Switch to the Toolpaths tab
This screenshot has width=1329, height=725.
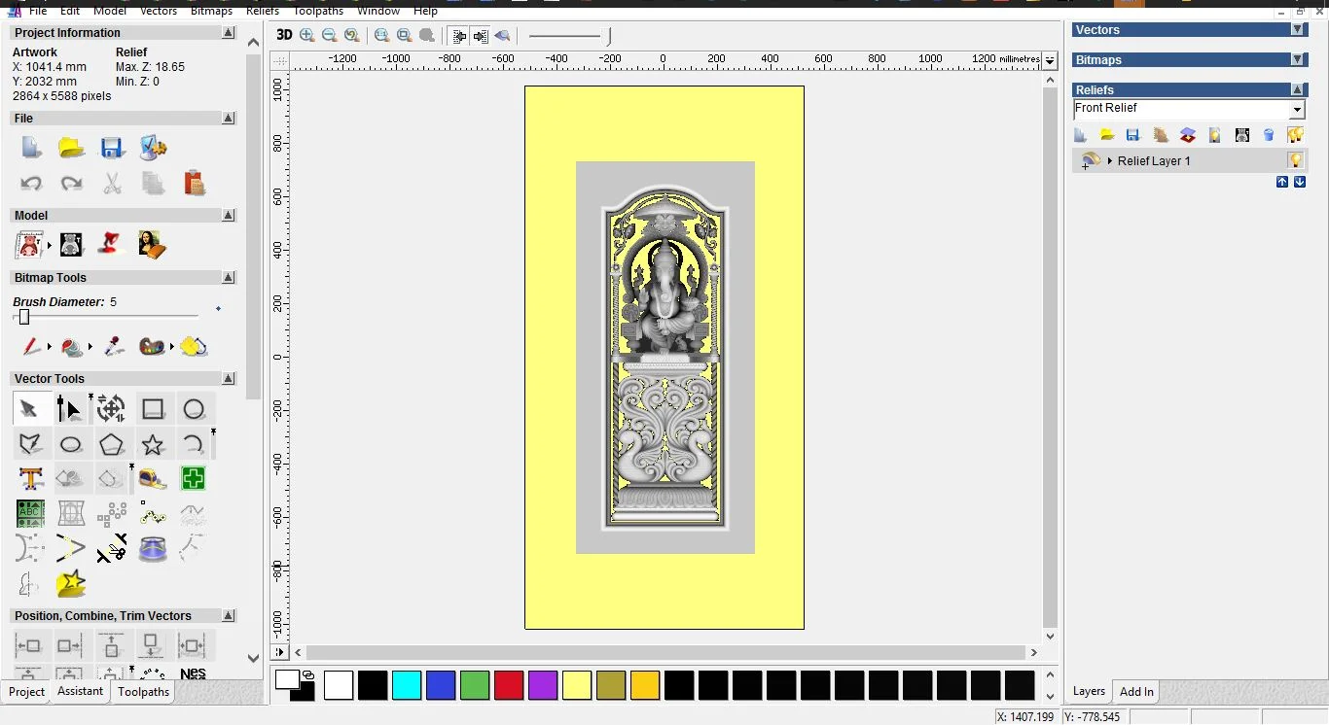pos(143,692)
